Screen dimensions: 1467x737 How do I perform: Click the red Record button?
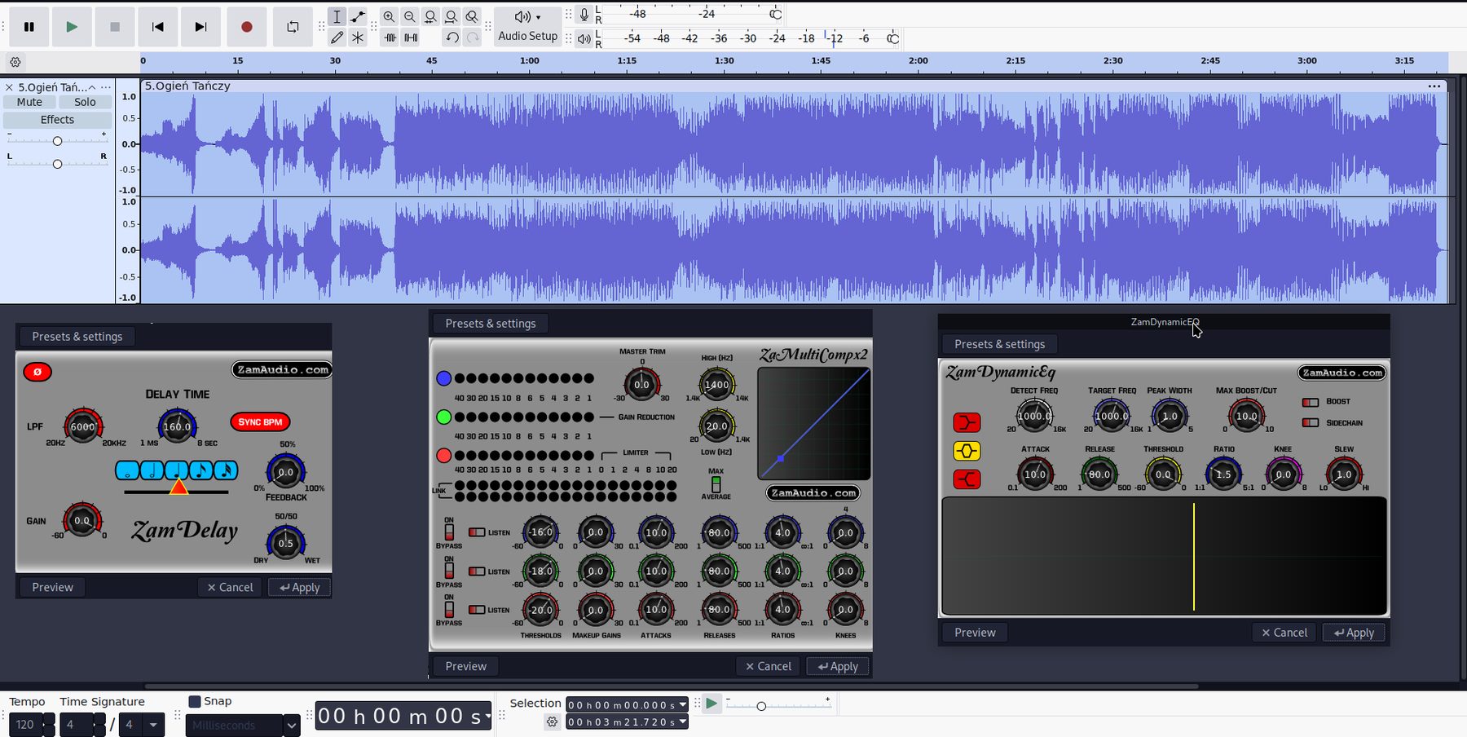coord(247,27)
